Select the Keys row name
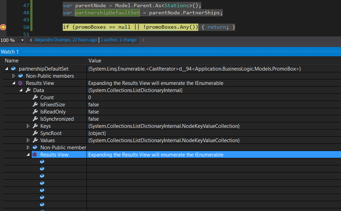The height and width of the screenshot is (211, 341). (x=45, y=126)
